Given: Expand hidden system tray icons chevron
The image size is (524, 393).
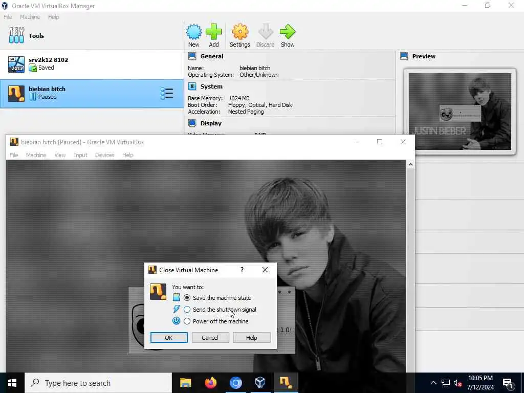Looking at the screenshot, I should [x=433, y=383].
